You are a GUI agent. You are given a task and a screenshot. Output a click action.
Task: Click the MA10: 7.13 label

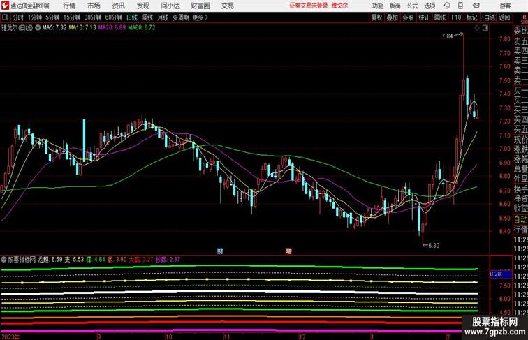[82, 28]
